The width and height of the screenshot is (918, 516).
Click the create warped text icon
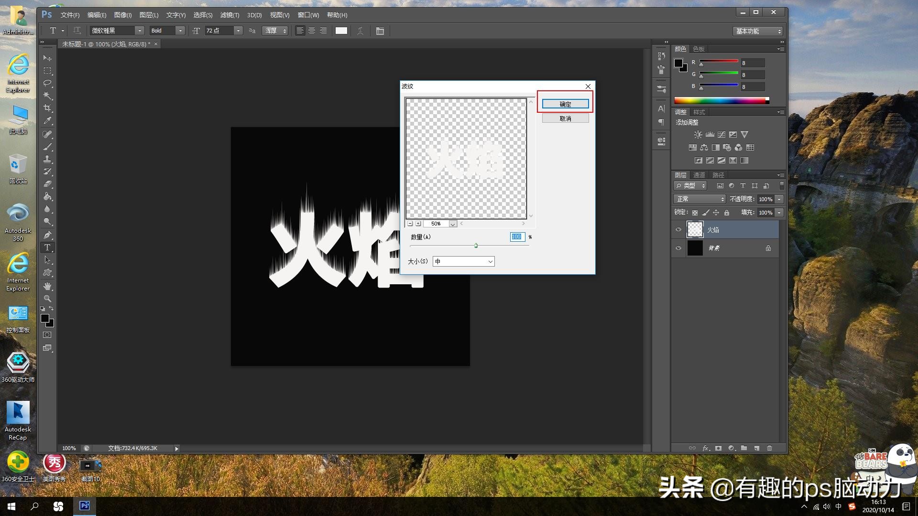click(361, 31)
